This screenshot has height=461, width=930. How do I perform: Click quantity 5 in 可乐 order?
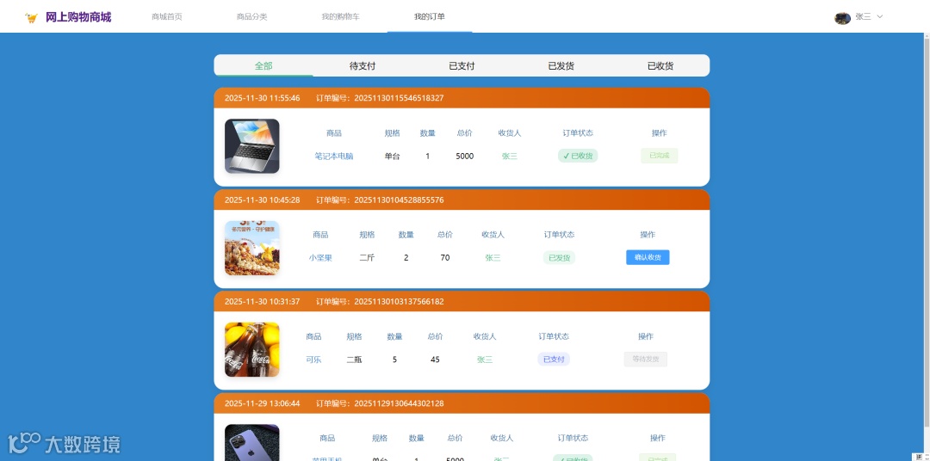coord(394,360)
